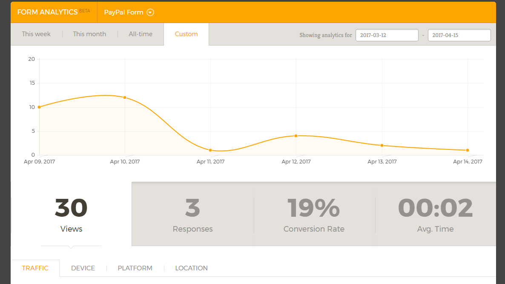Click the Apr 11 chart data point
Screen dimensions: 505x284
tap(211, 150)
